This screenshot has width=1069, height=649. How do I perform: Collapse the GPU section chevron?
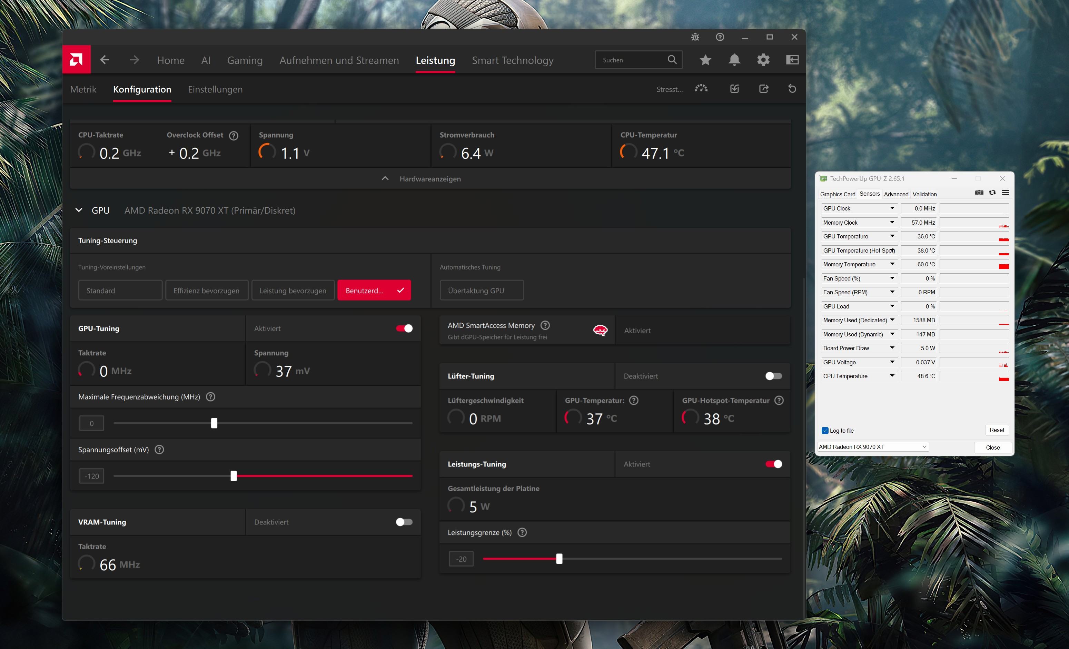pyautogui.click(x=79, y=210)
